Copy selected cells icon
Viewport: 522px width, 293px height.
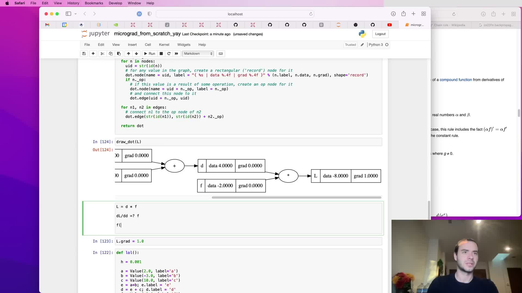pos(111,54)
